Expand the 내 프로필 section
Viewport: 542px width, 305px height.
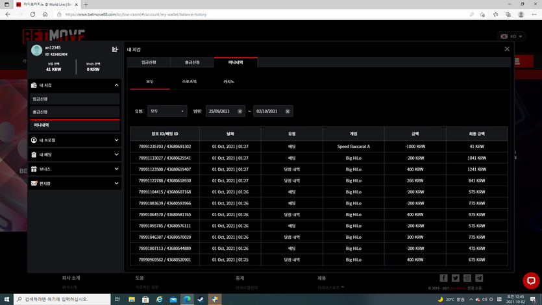coord(116,140)
